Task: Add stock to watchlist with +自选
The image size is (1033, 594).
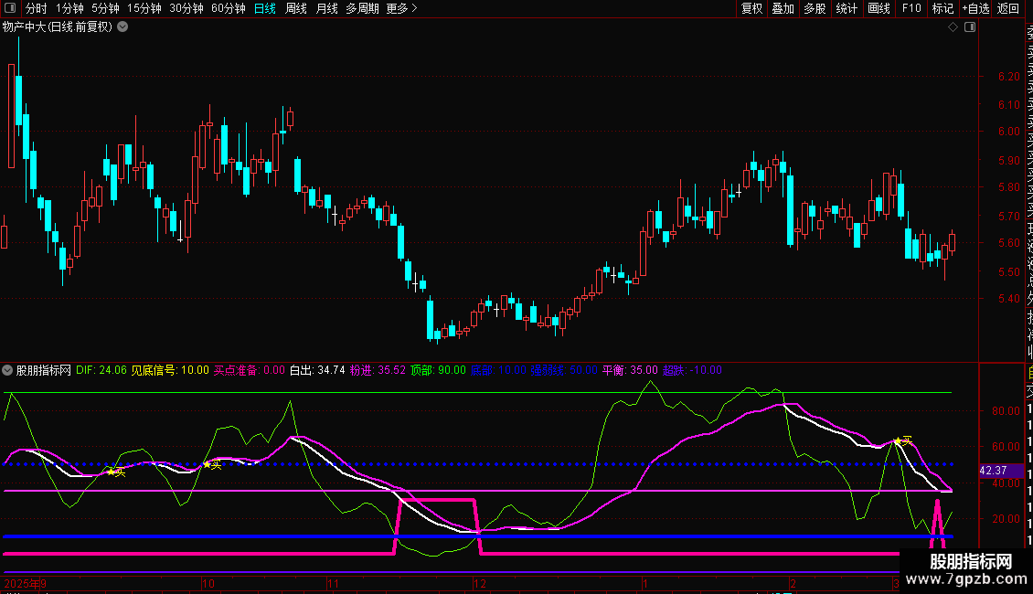Action: point(975,9)
